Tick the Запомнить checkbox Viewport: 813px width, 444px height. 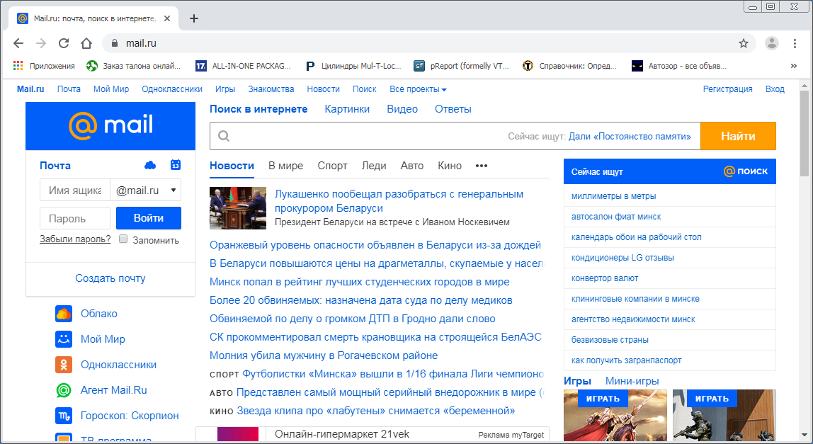coord(123,239)
